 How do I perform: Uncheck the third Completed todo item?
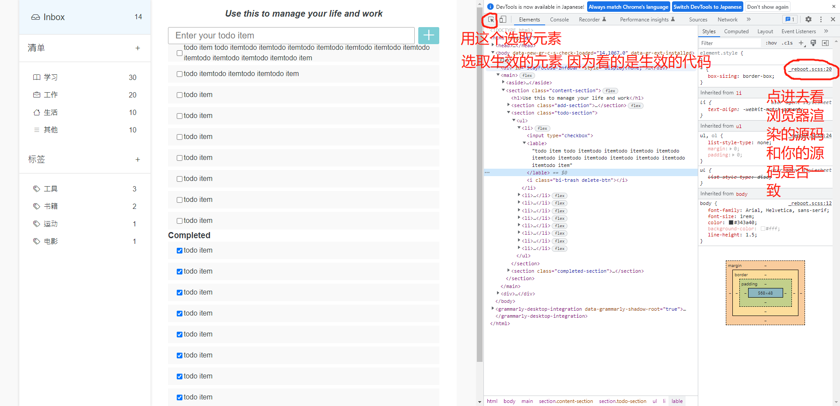[179, 292]
